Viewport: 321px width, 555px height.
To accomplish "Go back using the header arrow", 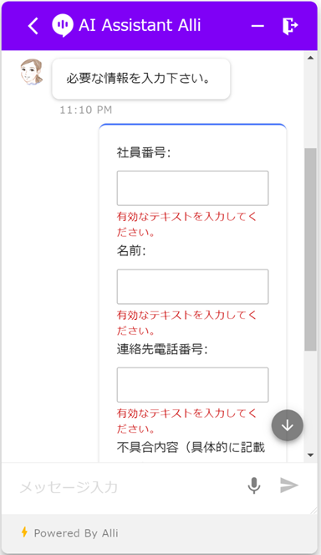I will 33,26.
